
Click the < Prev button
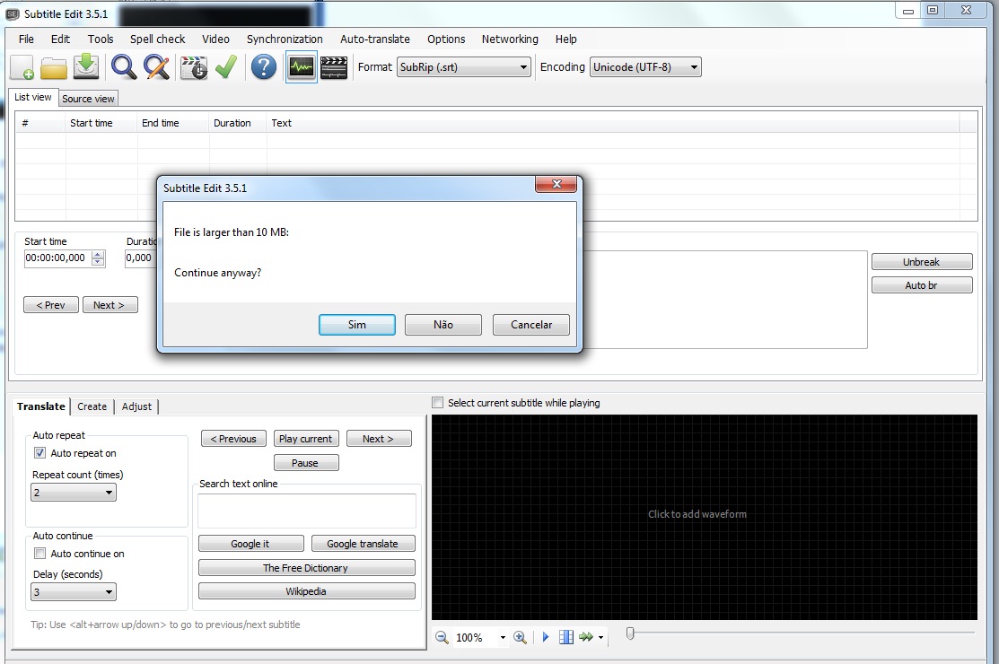click(51, 305)
